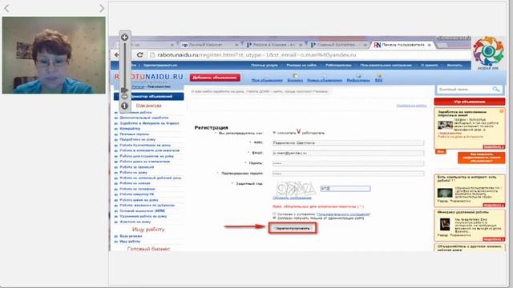Open the Мои объявления icon link
Image resolution: width=513 pixels, height=288 pixels.
click(x=267, y=78)
